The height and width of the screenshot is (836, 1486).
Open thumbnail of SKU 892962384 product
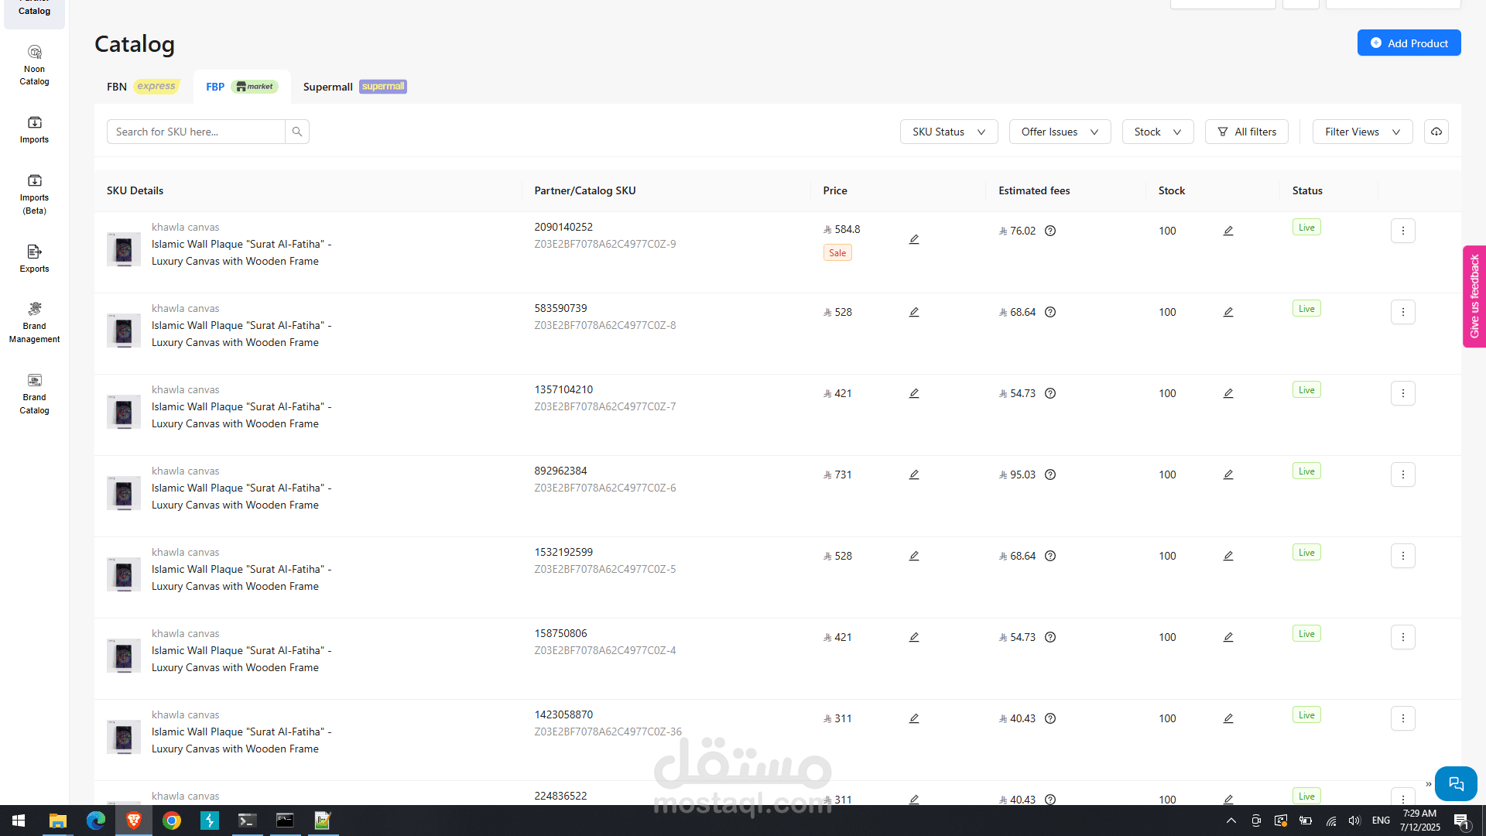[124, 493]
